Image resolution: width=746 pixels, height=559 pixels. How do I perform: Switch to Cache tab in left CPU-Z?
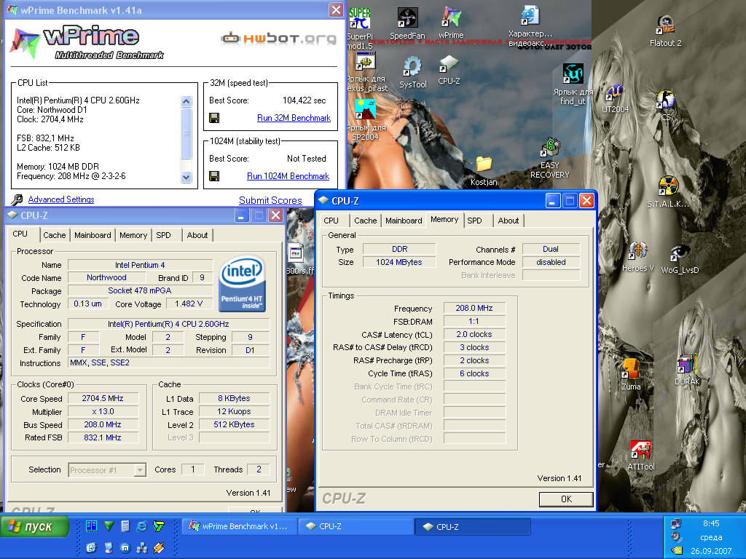54,235
